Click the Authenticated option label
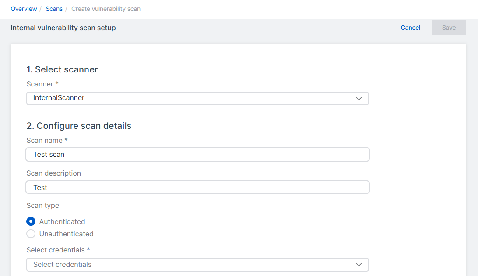Image resolution: width=478 pixels, height=276 pixels. point(62,221)
